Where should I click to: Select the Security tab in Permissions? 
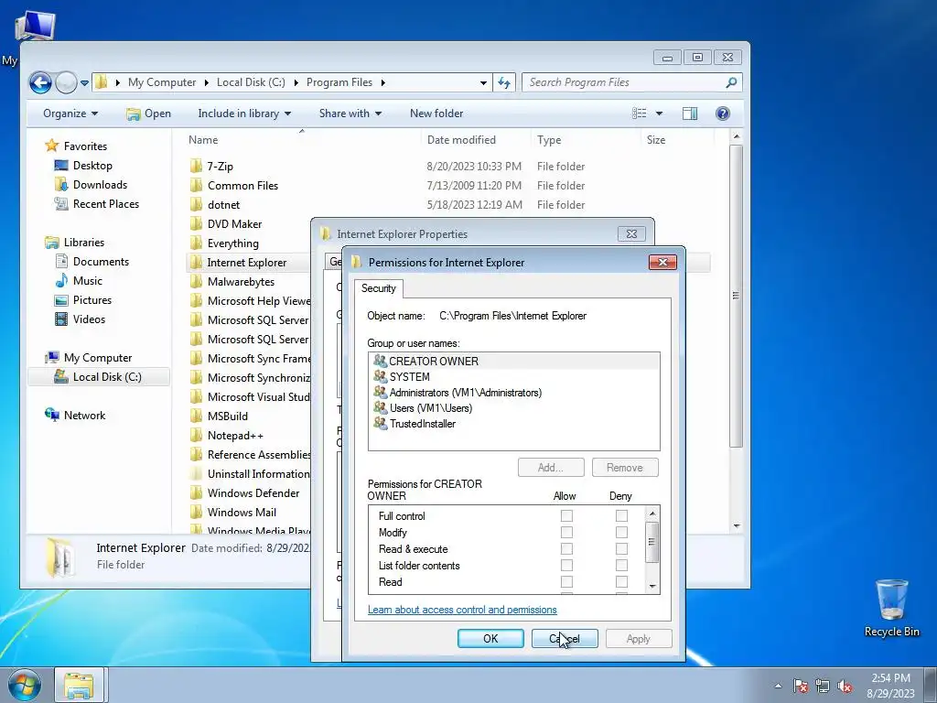point(378,288)
